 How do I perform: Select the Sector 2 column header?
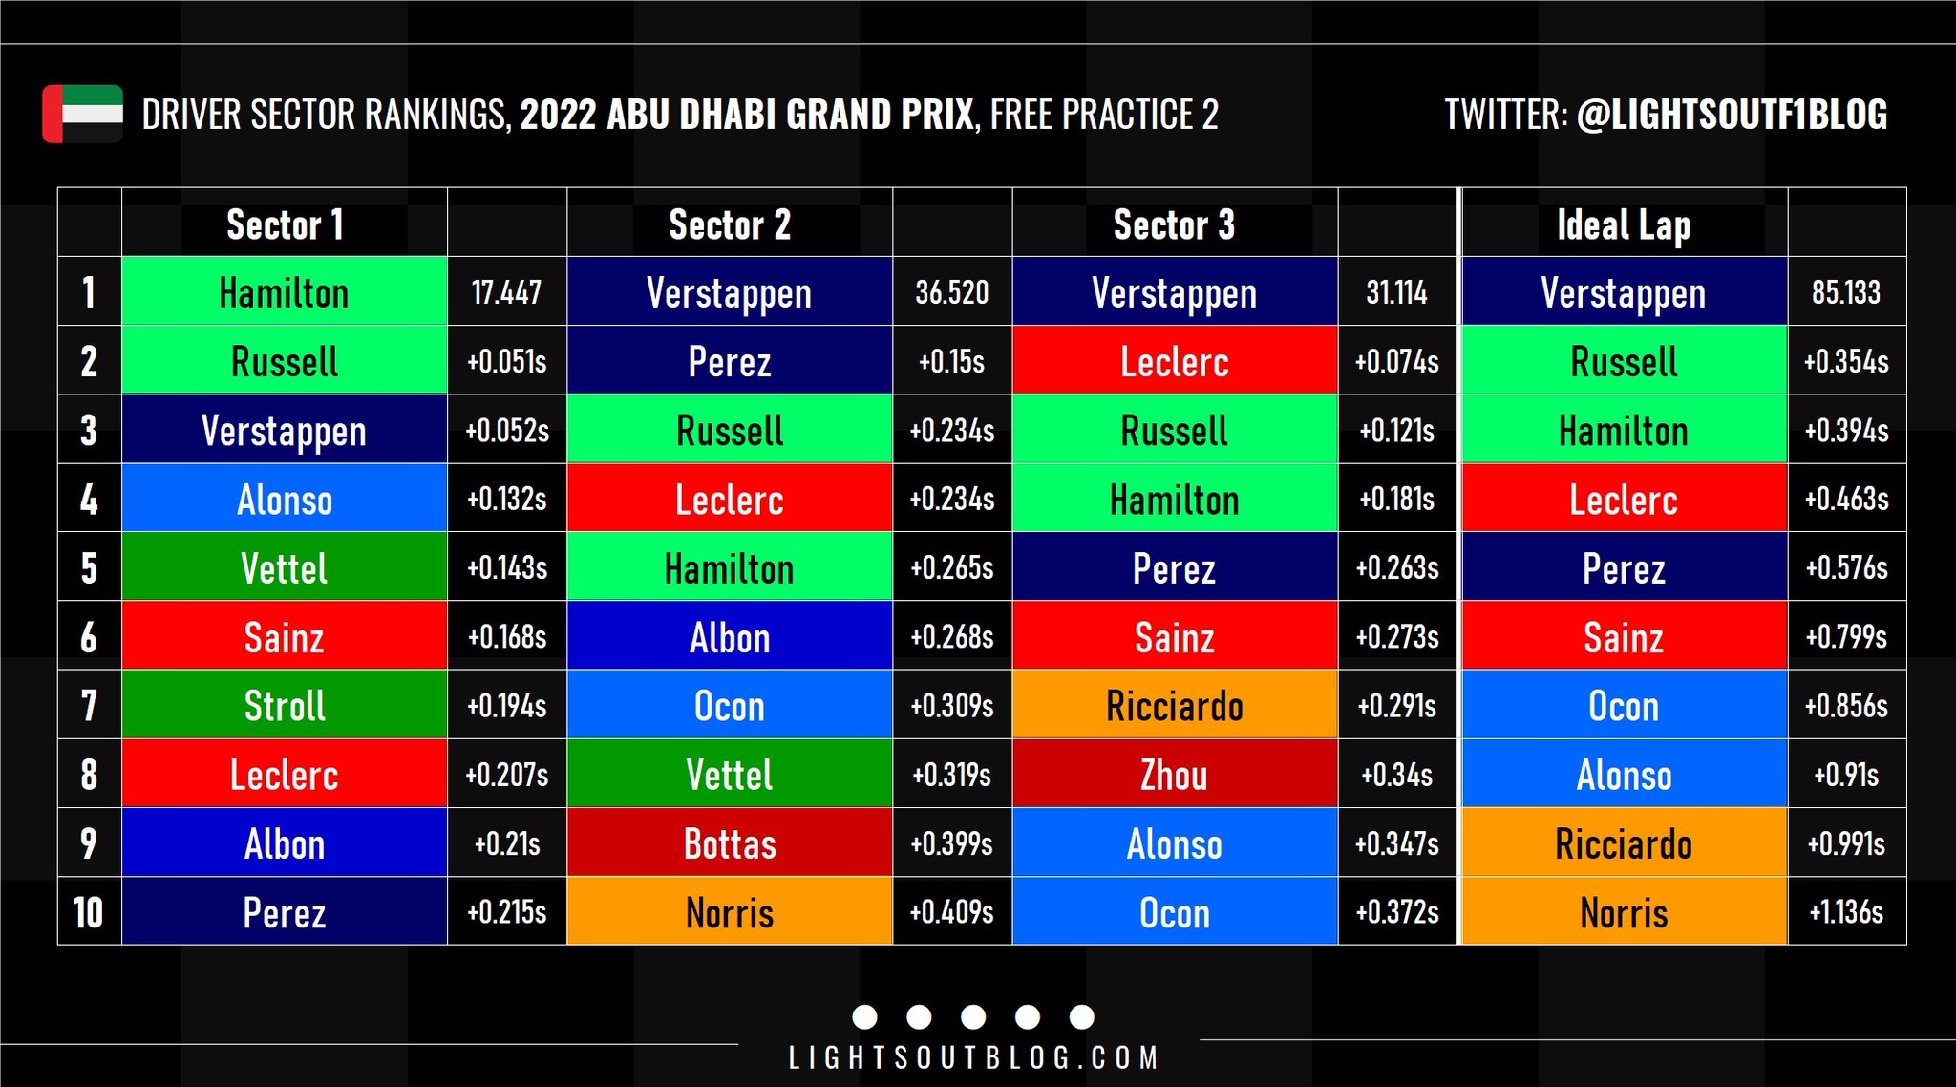pos(730,224)
